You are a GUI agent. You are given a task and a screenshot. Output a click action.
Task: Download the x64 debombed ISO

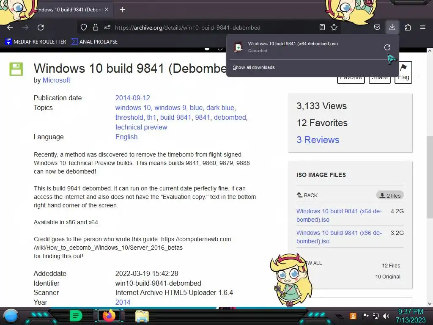pyautogui.click(x=339, y=215)
